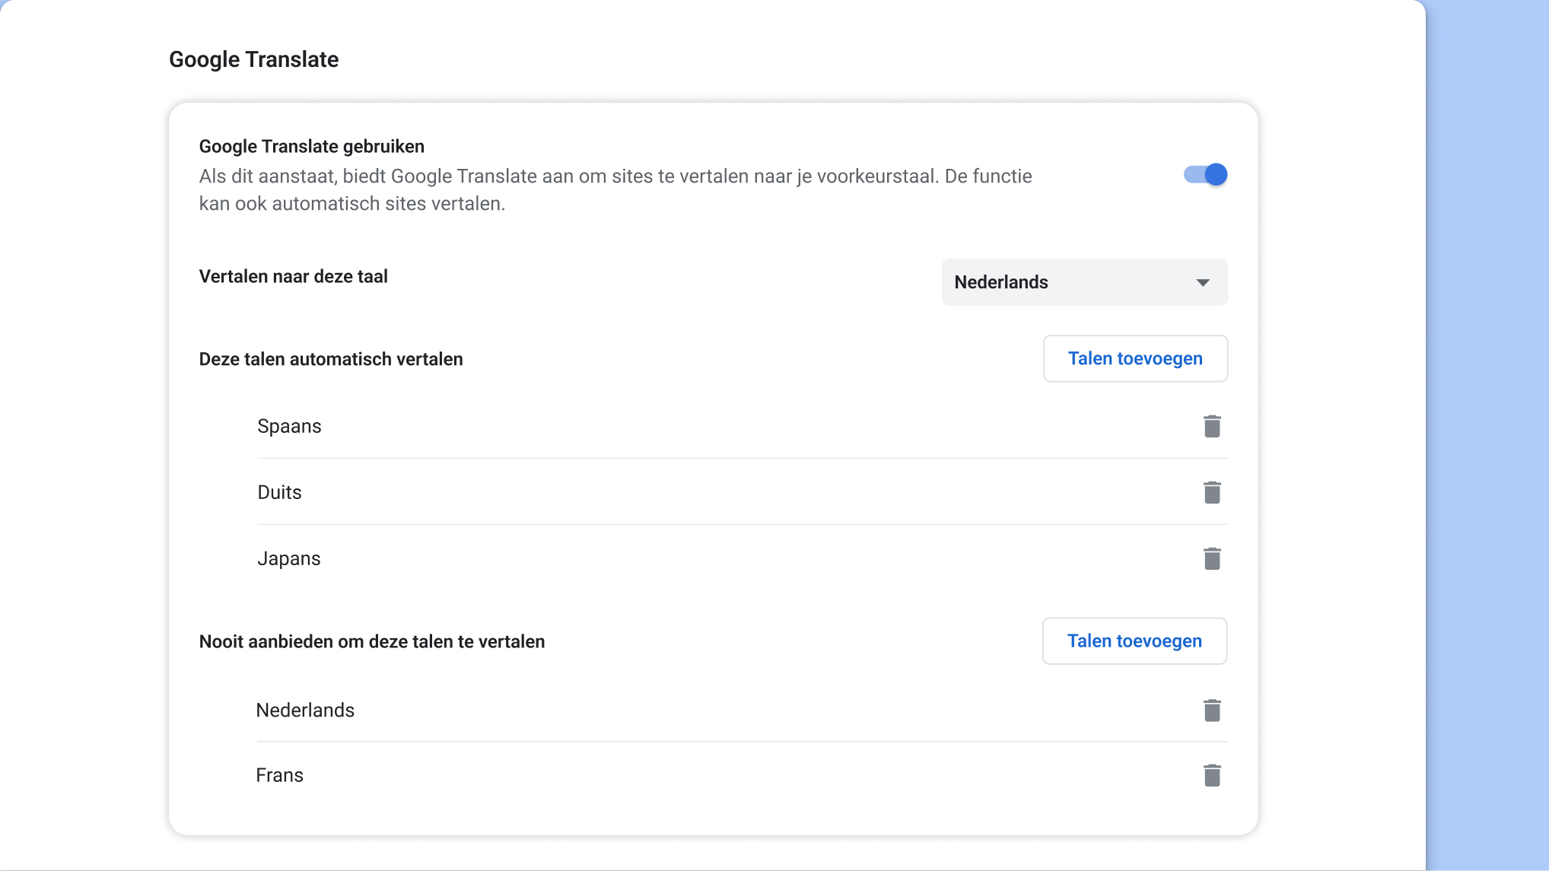Screen dimensions: 1549x871
Task: Select the Spaans language row text
Action: [x=289, y=426]
